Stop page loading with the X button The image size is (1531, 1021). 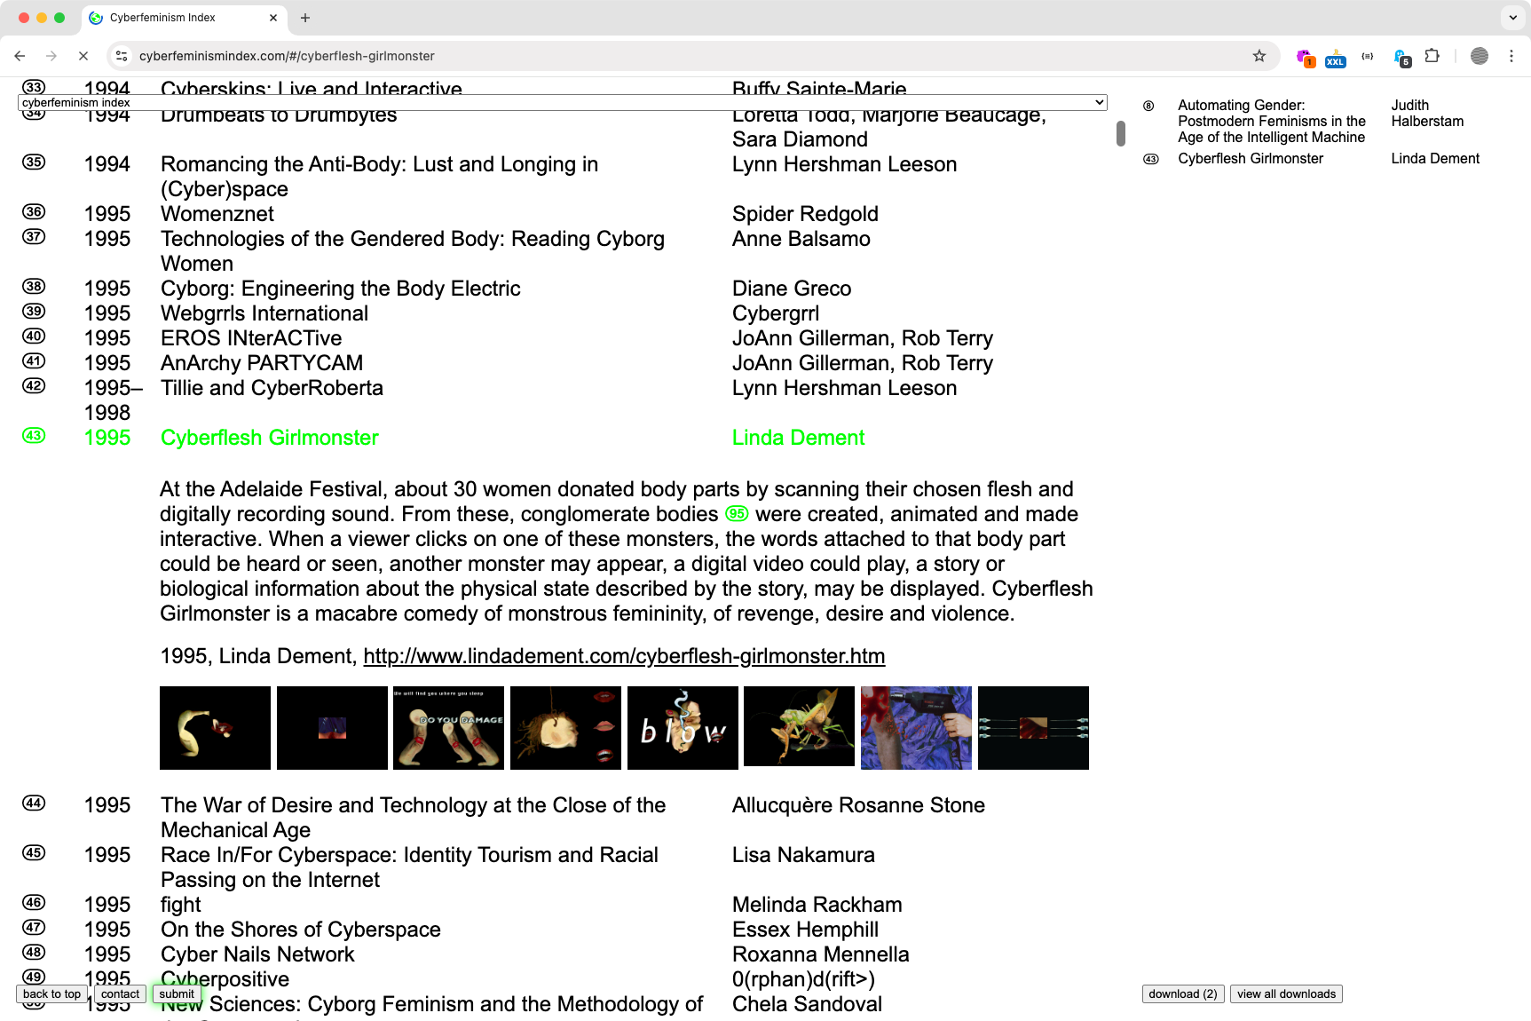83,56
